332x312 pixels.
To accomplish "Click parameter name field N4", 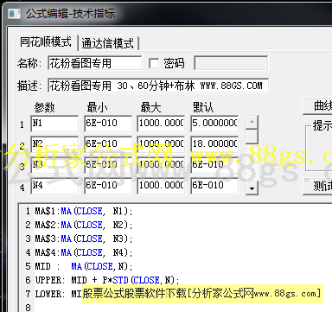I will click(x=54, y=186).
